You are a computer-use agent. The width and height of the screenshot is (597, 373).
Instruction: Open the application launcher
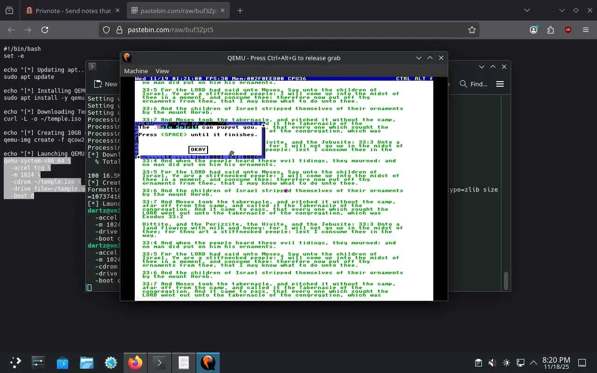tap(15, 362)
